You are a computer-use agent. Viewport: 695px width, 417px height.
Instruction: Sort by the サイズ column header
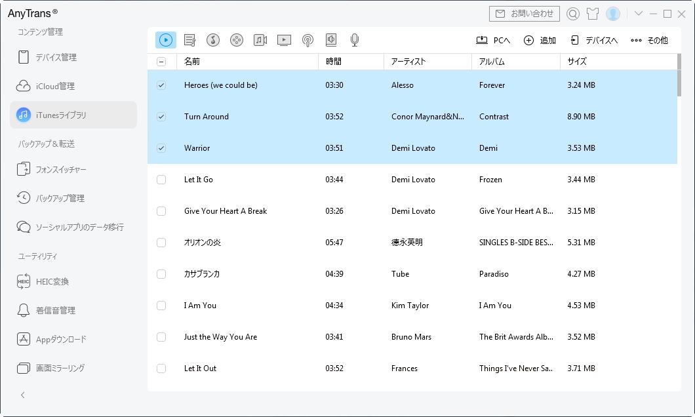pyautogui.click(x=619, y=62)
